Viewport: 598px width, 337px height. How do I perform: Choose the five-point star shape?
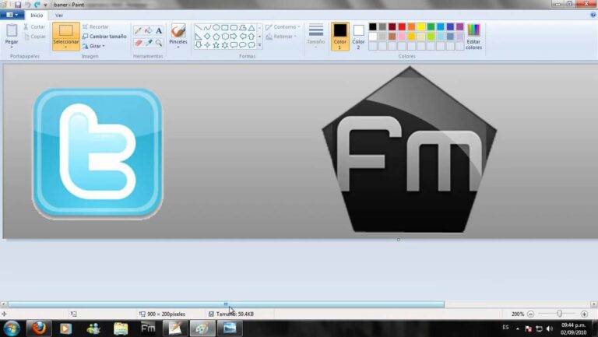pos(216,45)
